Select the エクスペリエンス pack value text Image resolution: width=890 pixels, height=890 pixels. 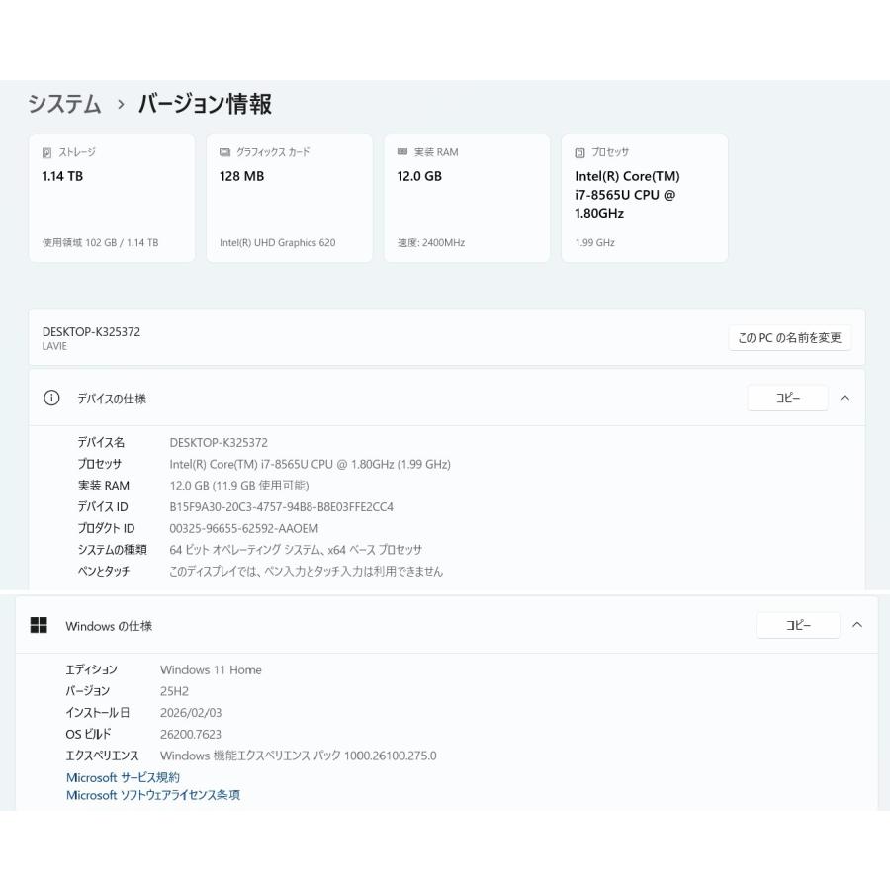click(x=299, y=756)
